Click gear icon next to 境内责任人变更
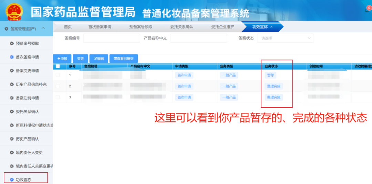Image resolution: width=372 pixels, height=184 pixels. coord(12,152)
